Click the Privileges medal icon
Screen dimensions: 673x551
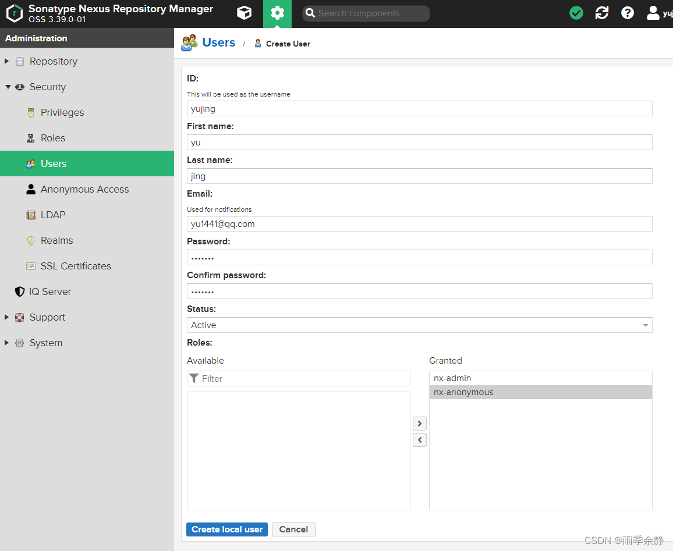(x=31, y=113)
